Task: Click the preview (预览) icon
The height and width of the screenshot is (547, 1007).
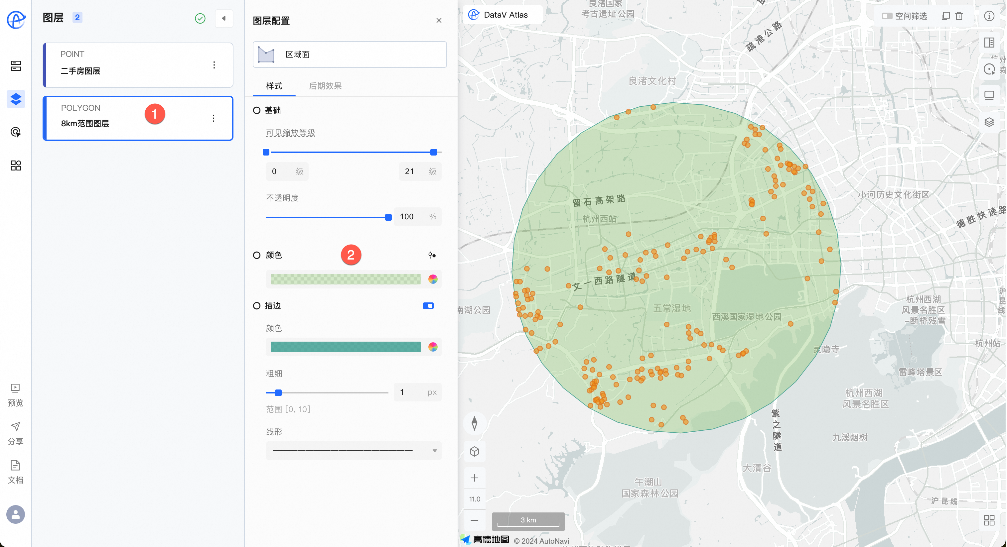Action: pyautogui.click(x=15, y=388)
